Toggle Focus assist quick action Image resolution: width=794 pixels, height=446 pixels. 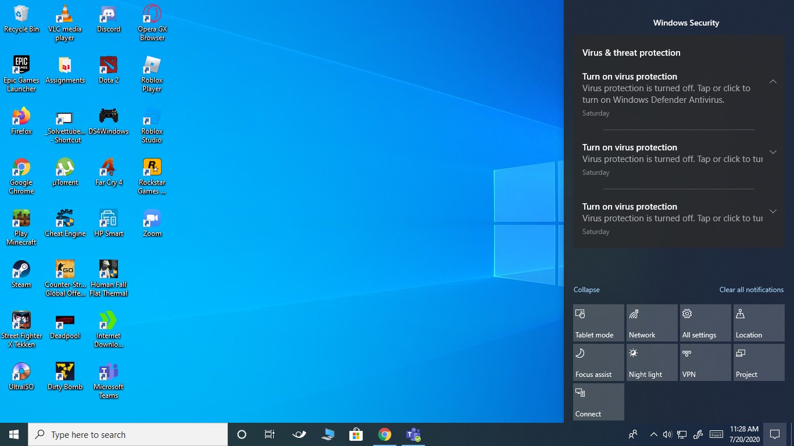point(599,362)
